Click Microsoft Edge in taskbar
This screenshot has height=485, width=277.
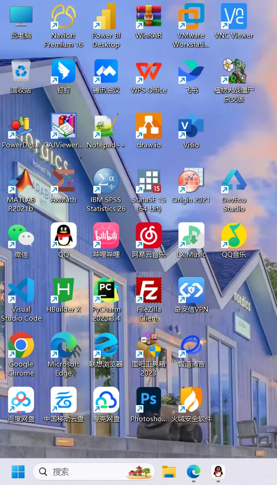[x=194, y=472]
